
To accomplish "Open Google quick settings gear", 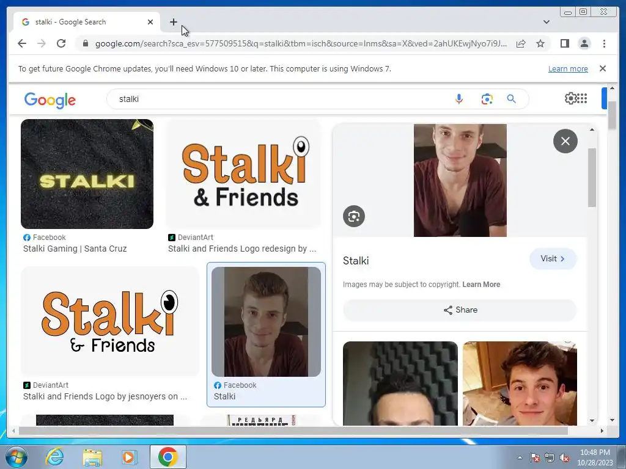I will [x=571, y=98].
